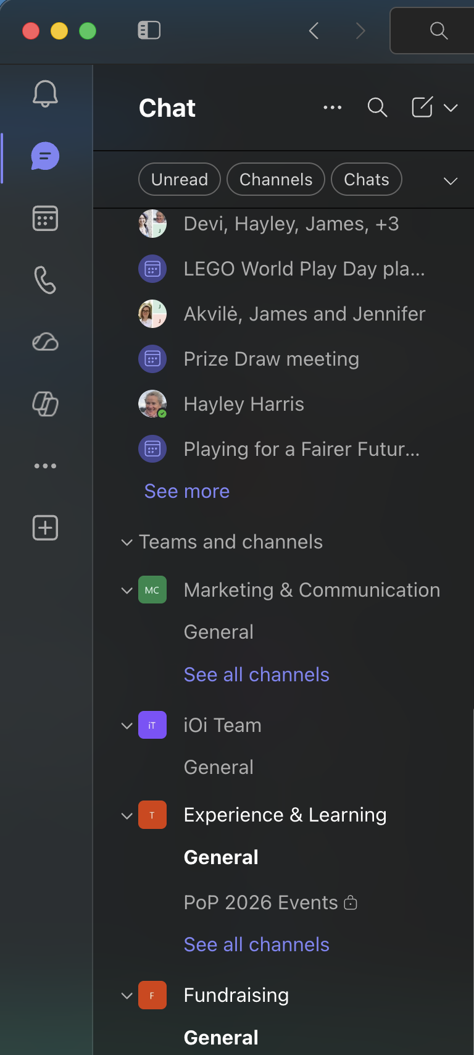
Task: Open the Copilot icon in sidebar
Action: [x=45, y=405]
